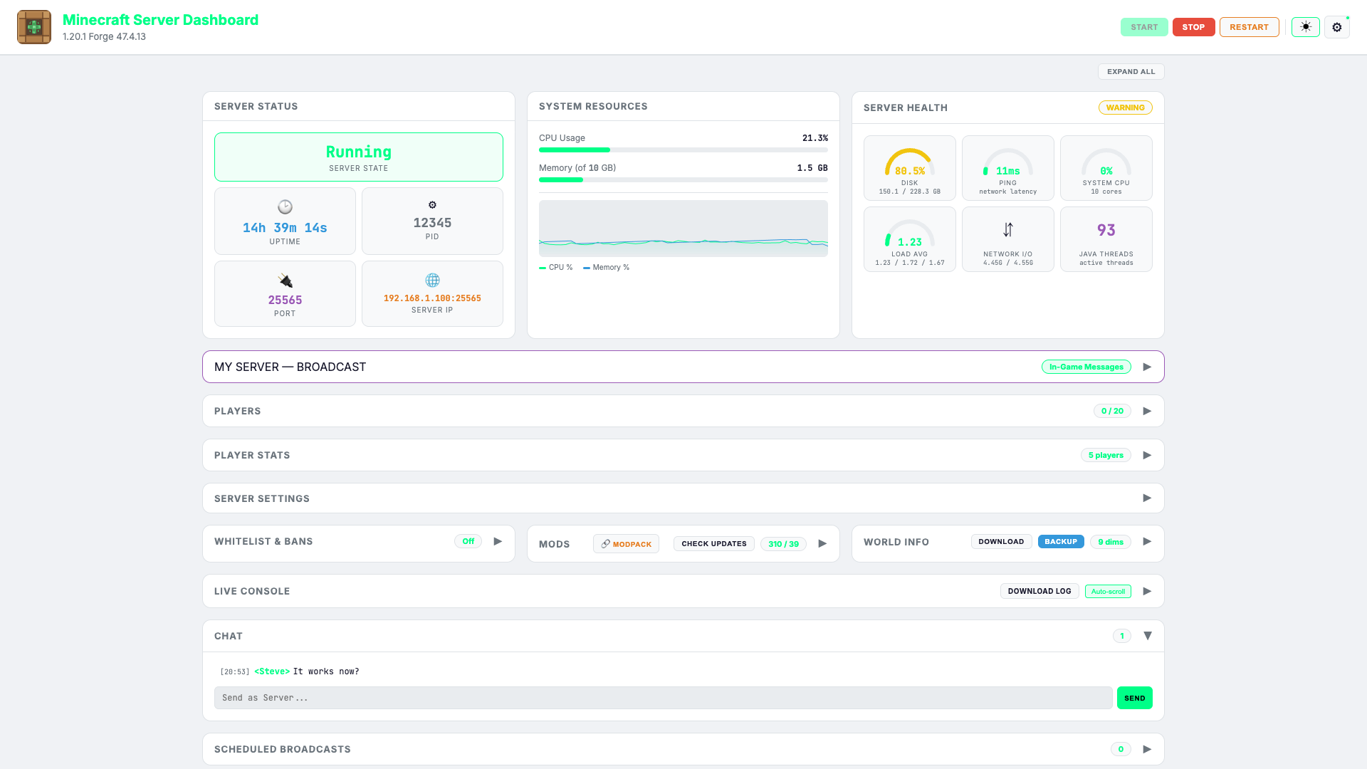Disable Auto-scroll in Live Console
The width and height of the screenshot is (1367, 769).
1108,591
